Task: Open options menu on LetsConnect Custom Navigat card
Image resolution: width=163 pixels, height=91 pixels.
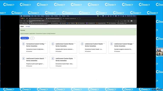Action: (133, 43)
